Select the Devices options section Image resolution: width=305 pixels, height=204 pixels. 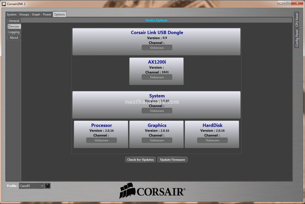(14, 26)
